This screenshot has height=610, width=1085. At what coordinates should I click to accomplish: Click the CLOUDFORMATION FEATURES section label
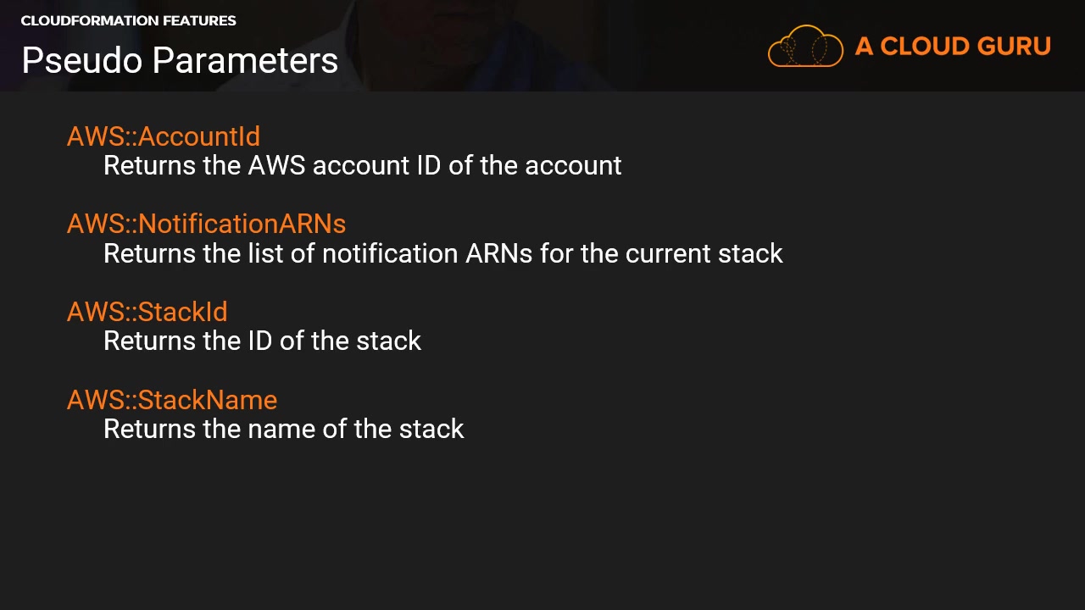[128, 20]
